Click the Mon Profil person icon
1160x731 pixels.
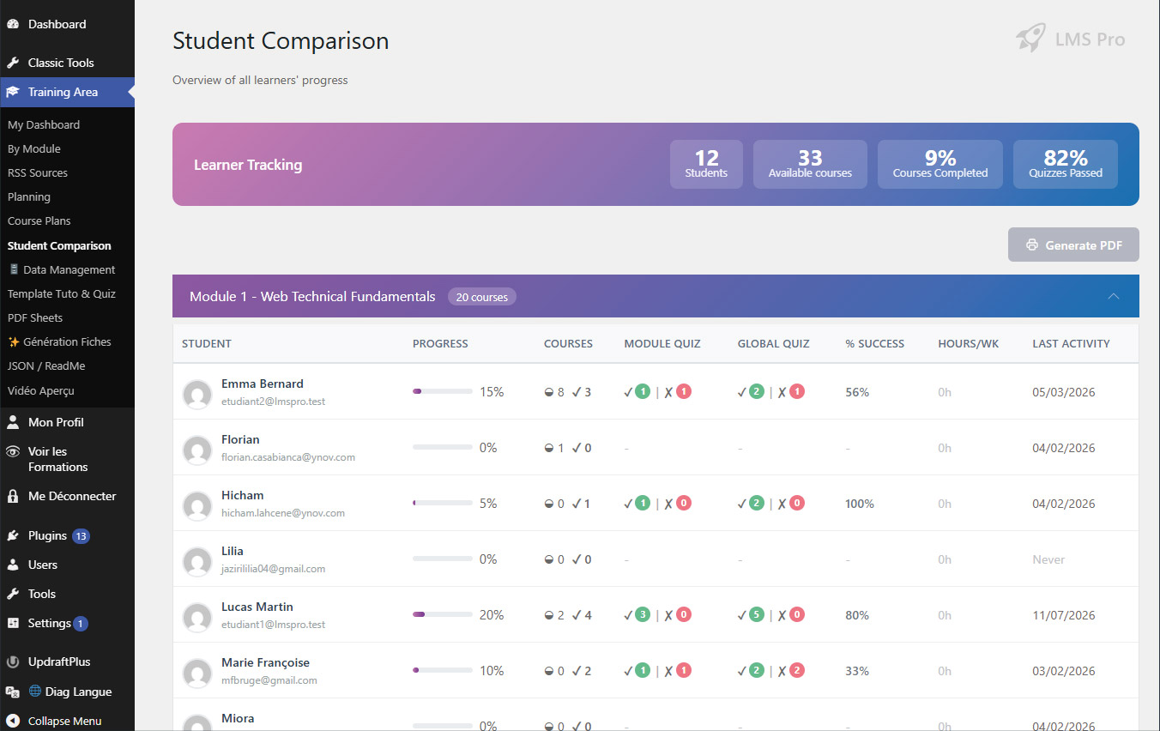pyautogui.click(x=13, y=422)
